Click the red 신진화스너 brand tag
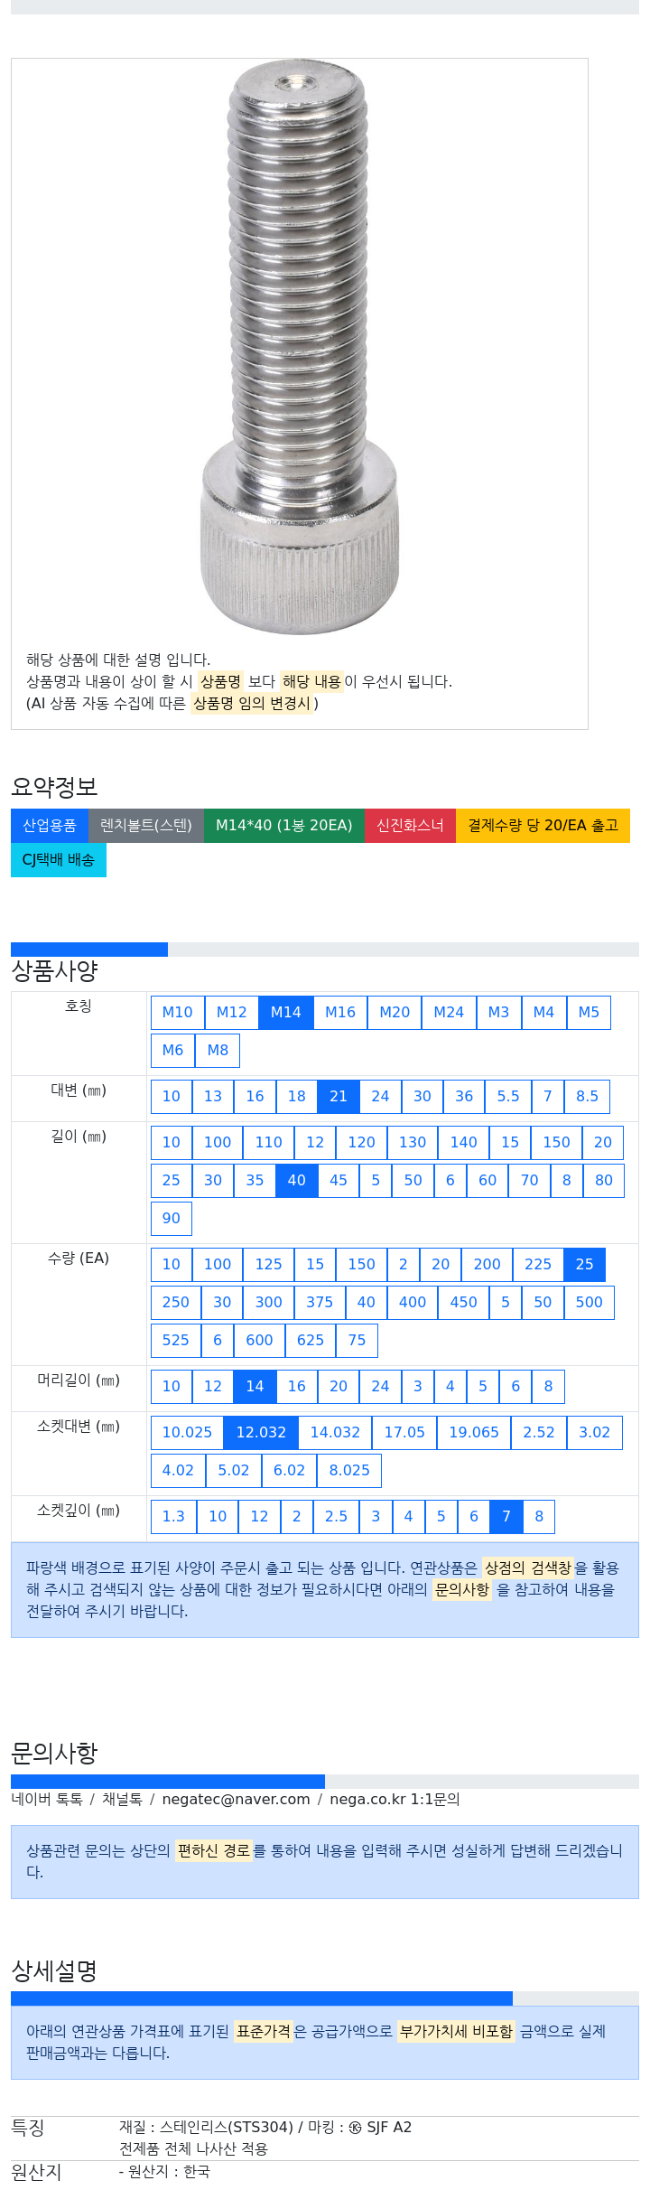 coord(410,826)
